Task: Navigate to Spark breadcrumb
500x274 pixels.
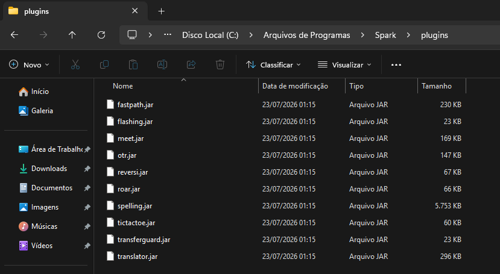Action: point(385,35)
